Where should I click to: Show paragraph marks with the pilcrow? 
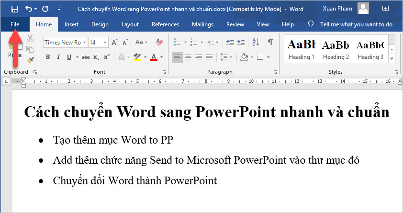pos(270,42)
